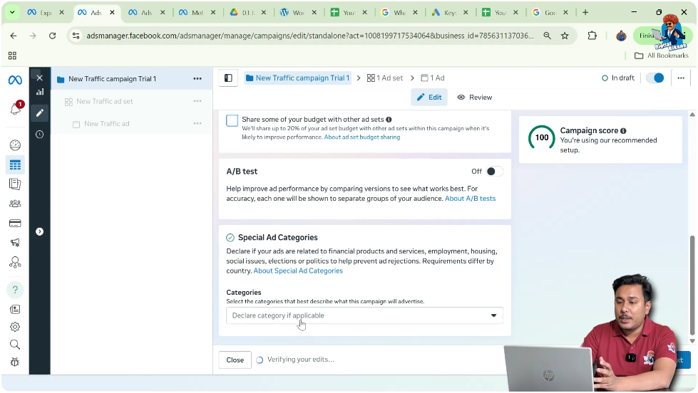Viewport: 698px width, 393px height.
Task: Open the notifications bell
Action: click(x=16, y=108)
